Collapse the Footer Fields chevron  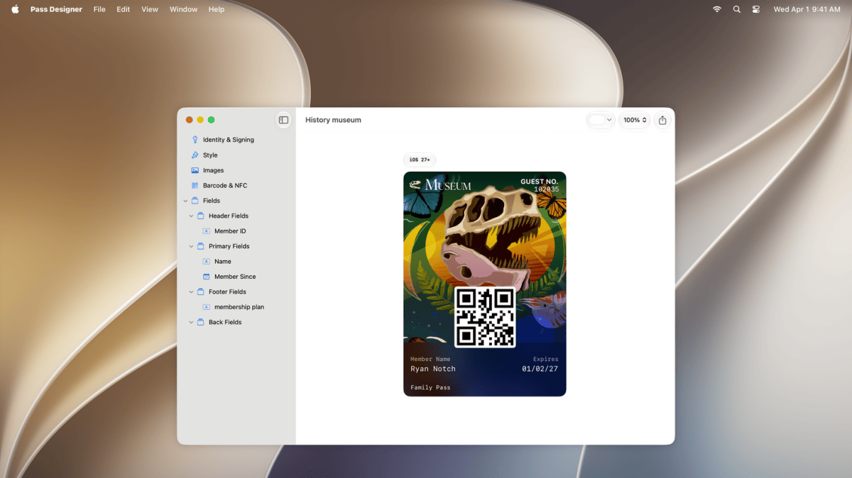(x=192, y=291)
